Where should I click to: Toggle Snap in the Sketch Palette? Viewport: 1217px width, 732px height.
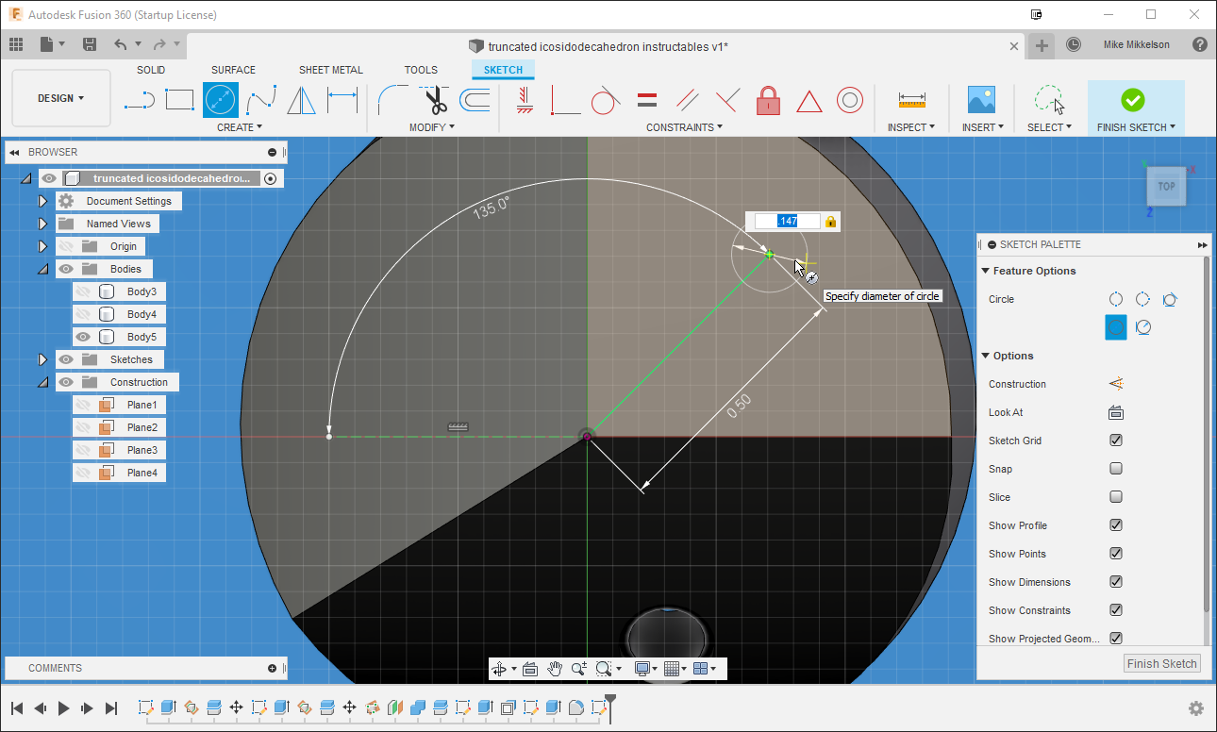pos(1116,469)
